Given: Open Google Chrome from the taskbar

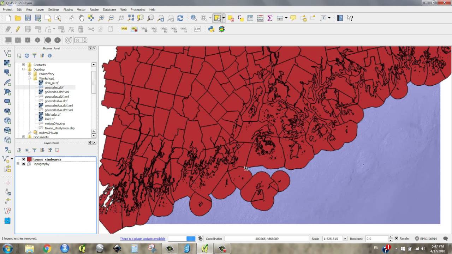Looking at the screenshot, I should (x=47, y=249).
